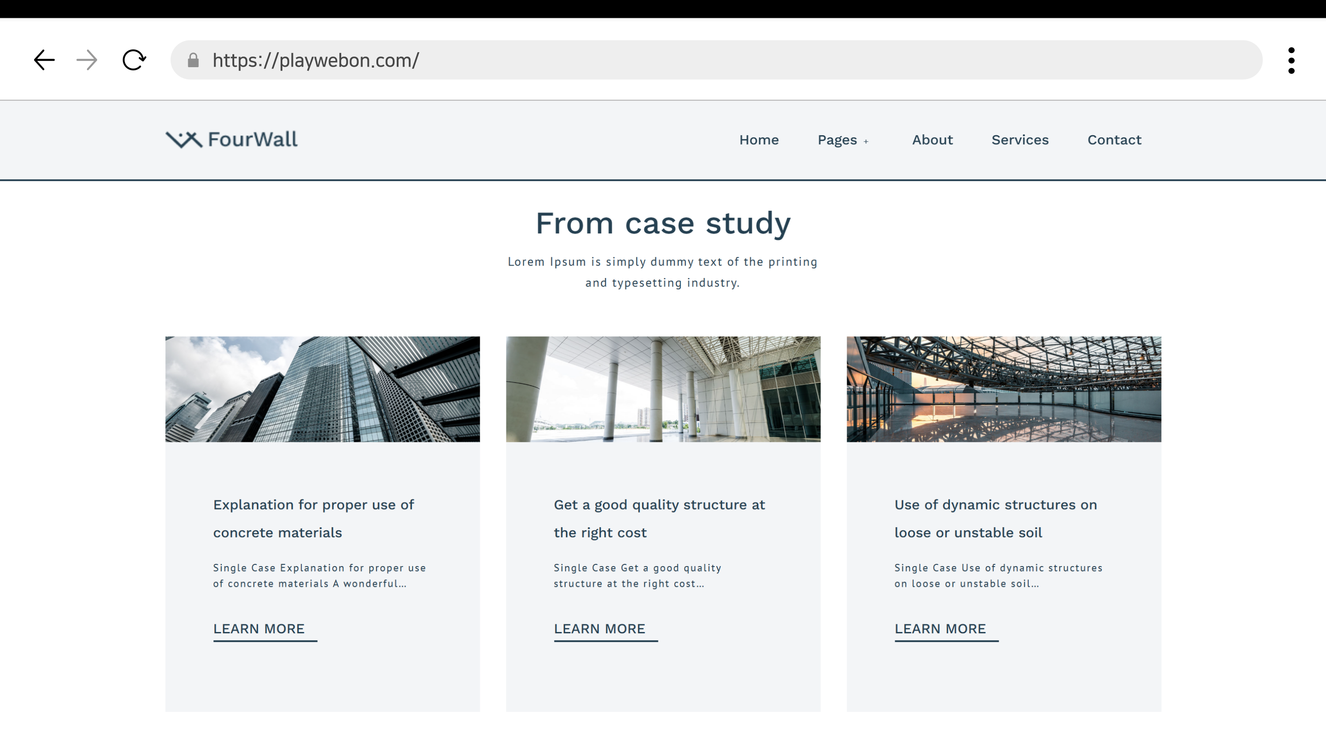Open the steel roof structure image
Screen dimensions: 1326x746
tap(1004, 389)
